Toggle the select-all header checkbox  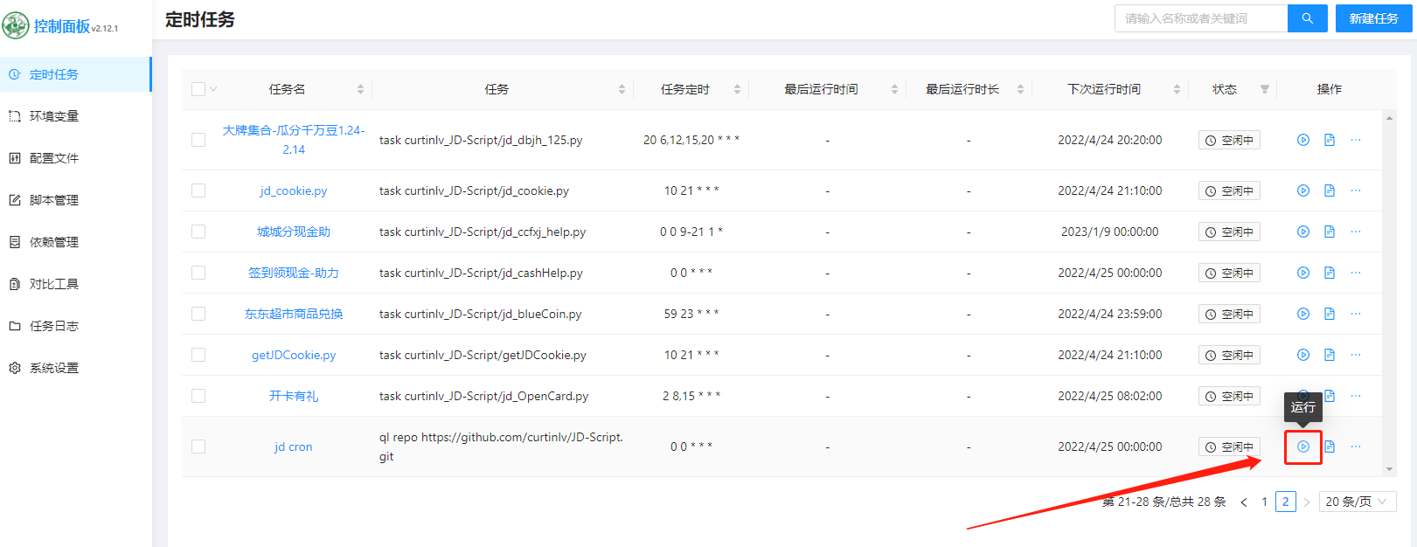[x=198, y=89]
